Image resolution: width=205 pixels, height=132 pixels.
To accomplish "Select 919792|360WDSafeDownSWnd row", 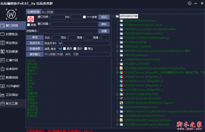I will (143, 34).
